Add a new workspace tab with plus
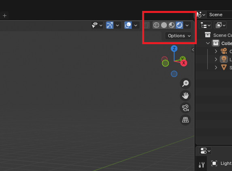 pos(4,15)
